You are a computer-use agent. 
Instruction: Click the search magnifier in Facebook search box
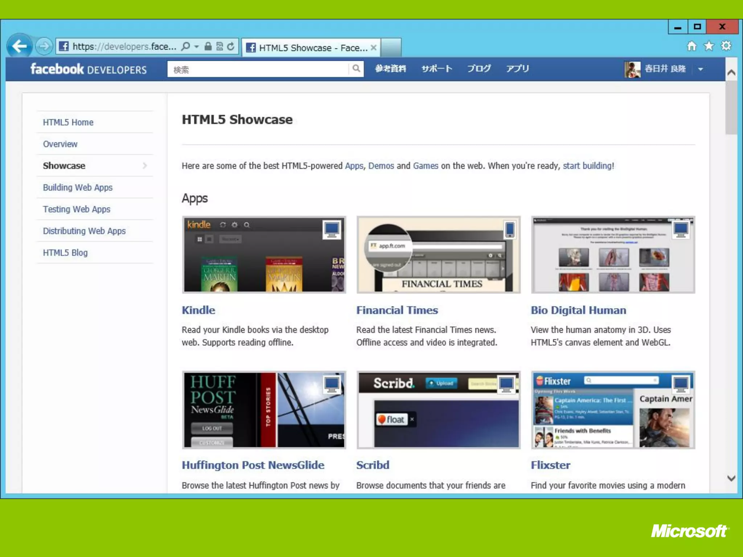click(x=356, y=69)
